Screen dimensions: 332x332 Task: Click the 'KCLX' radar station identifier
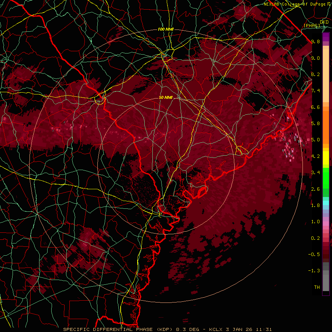(215, 329)
